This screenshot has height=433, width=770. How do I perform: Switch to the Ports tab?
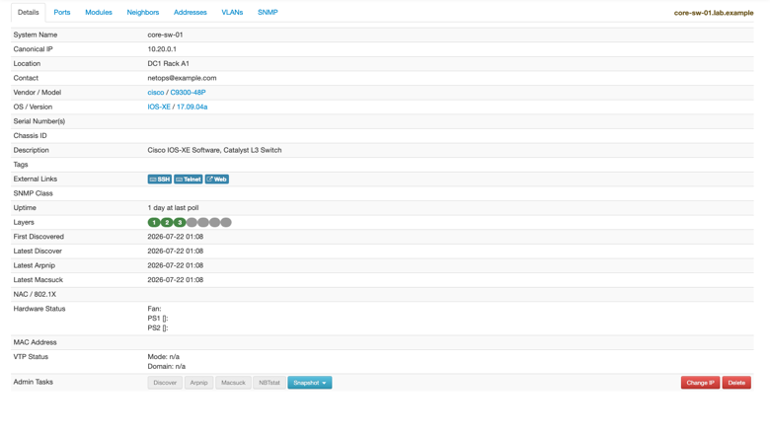(62, 12)
